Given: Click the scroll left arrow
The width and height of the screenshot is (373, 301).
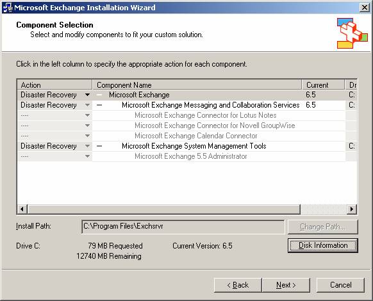Looking at the screenshot, I should 22,209.
